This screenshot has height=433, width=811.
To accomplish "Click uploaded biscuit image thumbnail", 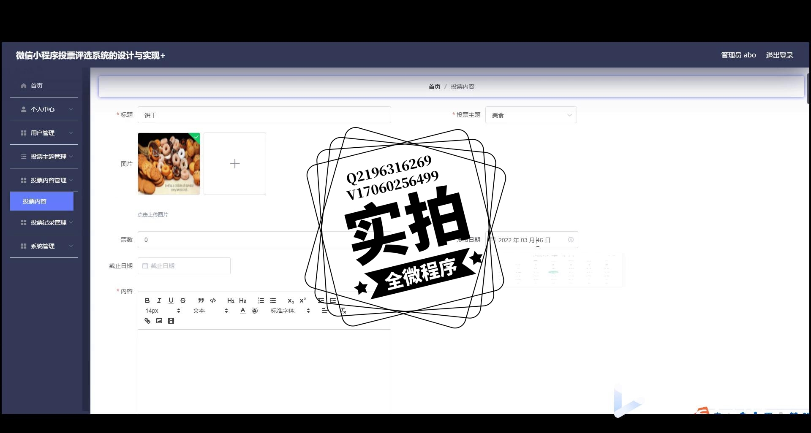I will (x=169, y=164).
